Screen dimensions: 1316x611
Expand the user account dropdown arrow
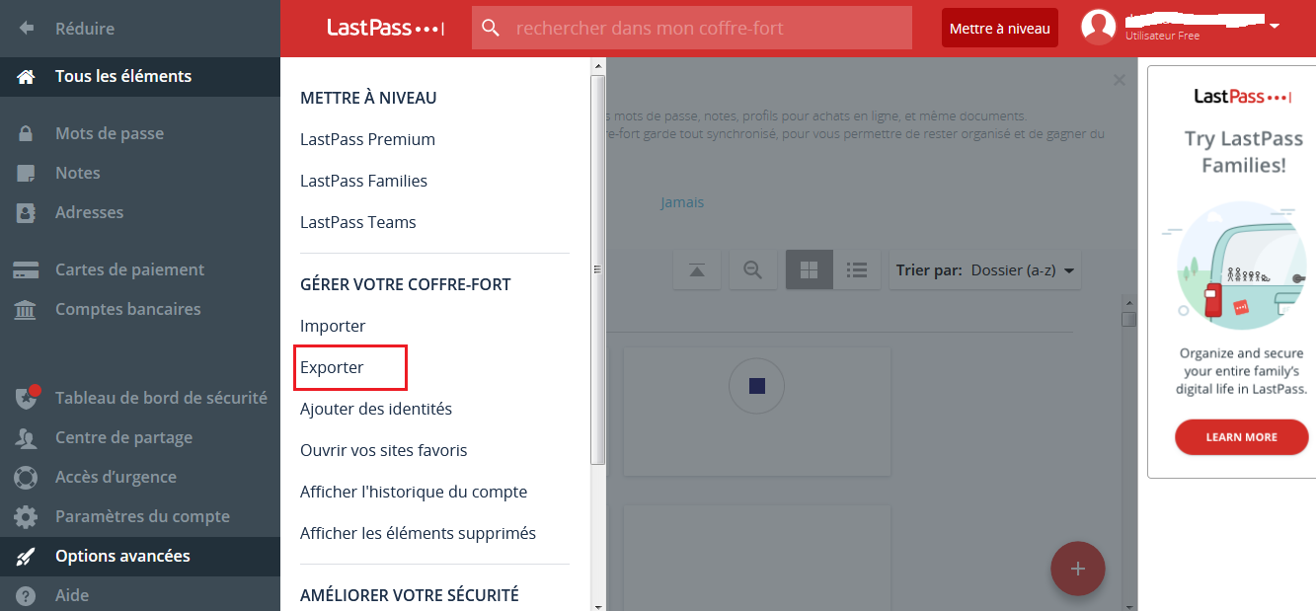[x=1275, y=26]
